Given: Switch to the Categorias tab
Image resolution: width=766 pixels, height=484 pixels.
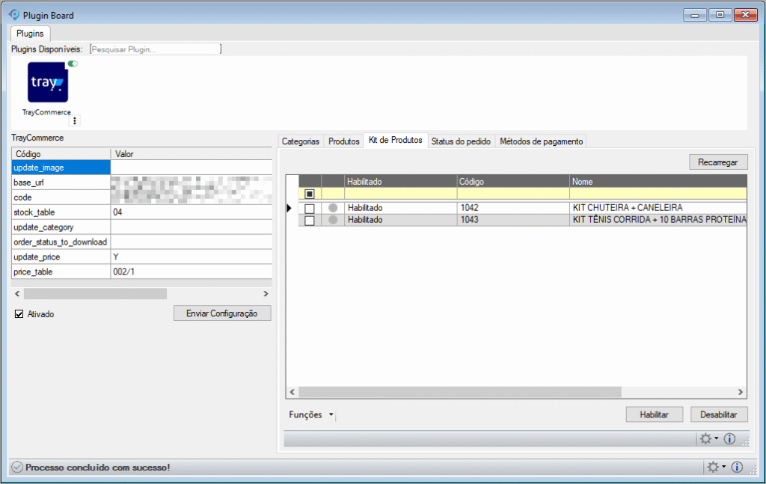Looking at the screenshot, I should [301, 141].
